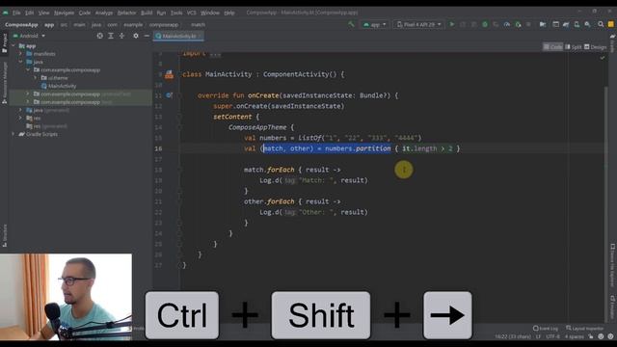Hide the Project panel with minus icon
Viewport: 617px width, 347px height.
147,36
